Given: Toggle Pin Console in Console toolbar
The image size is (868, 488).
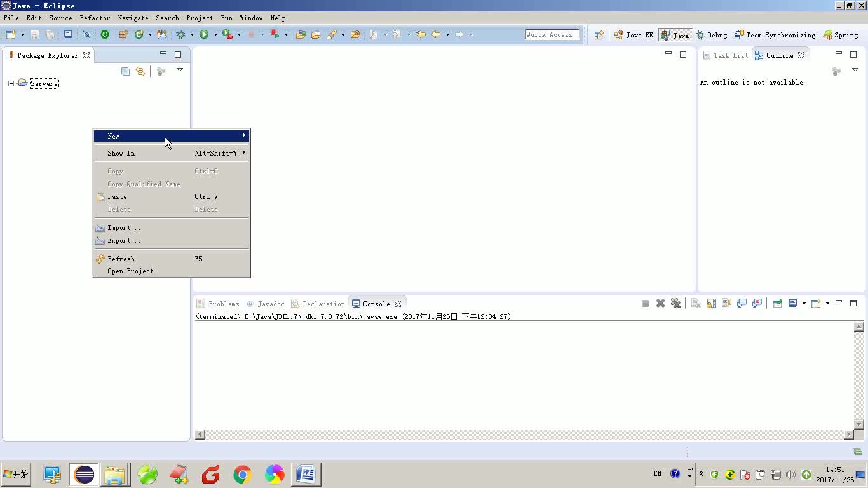Looking at the screenshot, I should (777, 303).
